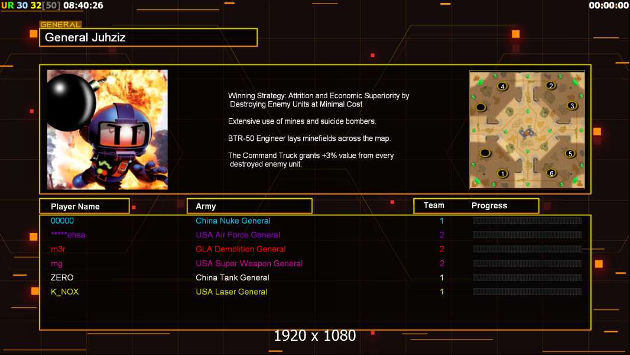This screenshot has width=630, height=355.
Task: Click team number 1 in the 00000 row
Action: (441, 221)
